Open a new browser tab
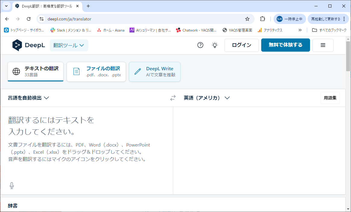 point(88,6)
